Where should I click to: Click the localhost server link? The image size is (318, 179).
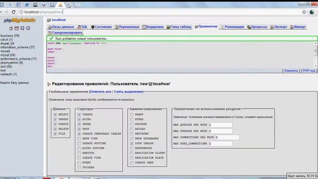(59, 20)
